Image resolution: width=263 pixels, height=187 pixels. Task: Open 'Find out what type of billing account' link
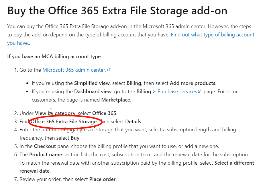[x=213, y=35]
